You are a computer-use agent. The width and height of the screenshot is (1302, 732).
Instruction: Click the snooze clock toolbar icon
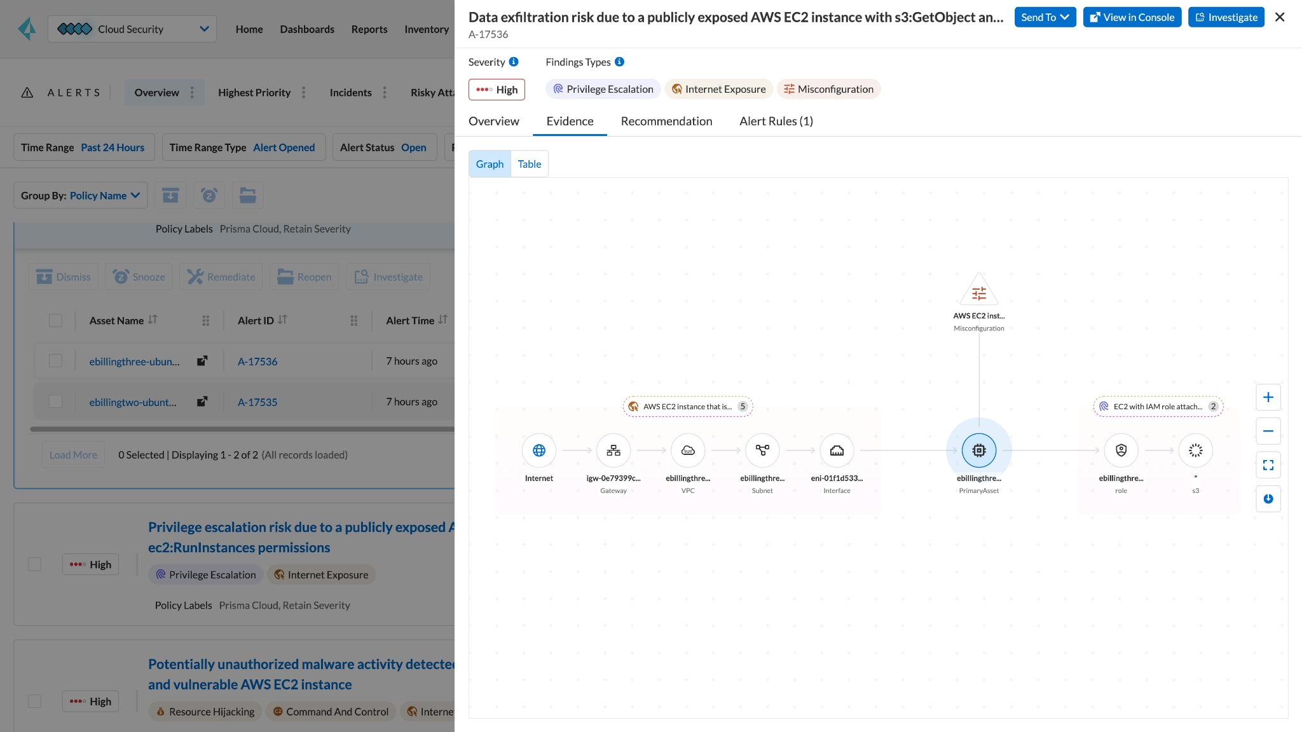(x=209, y=195)
